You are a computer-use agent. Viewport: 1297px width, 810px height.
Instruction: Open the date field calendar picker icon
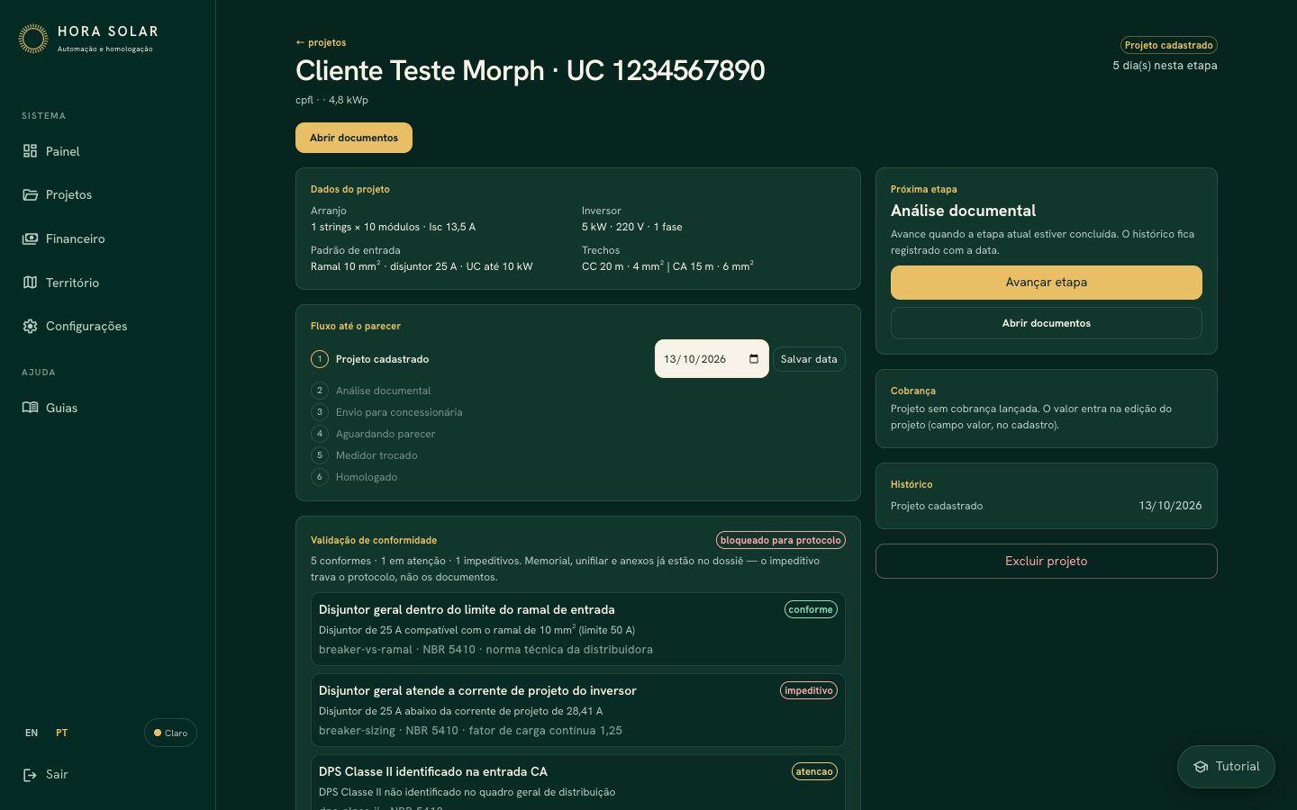click(x=754, y=359)
